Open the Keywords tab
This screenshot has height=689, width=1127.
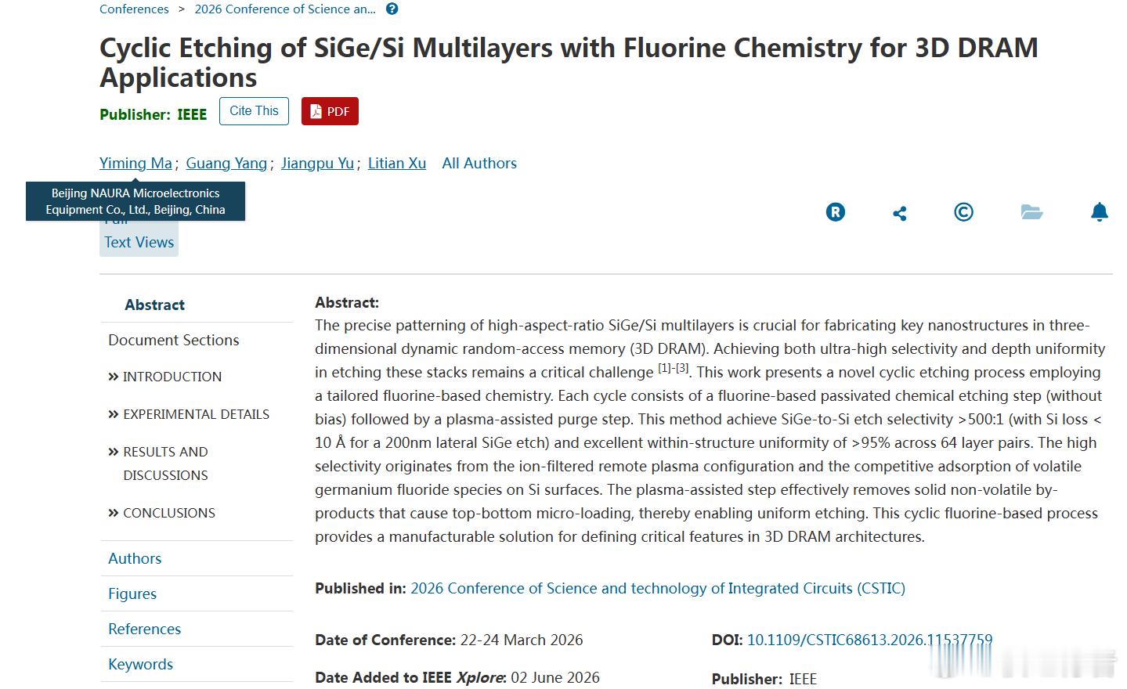point(140,664)
